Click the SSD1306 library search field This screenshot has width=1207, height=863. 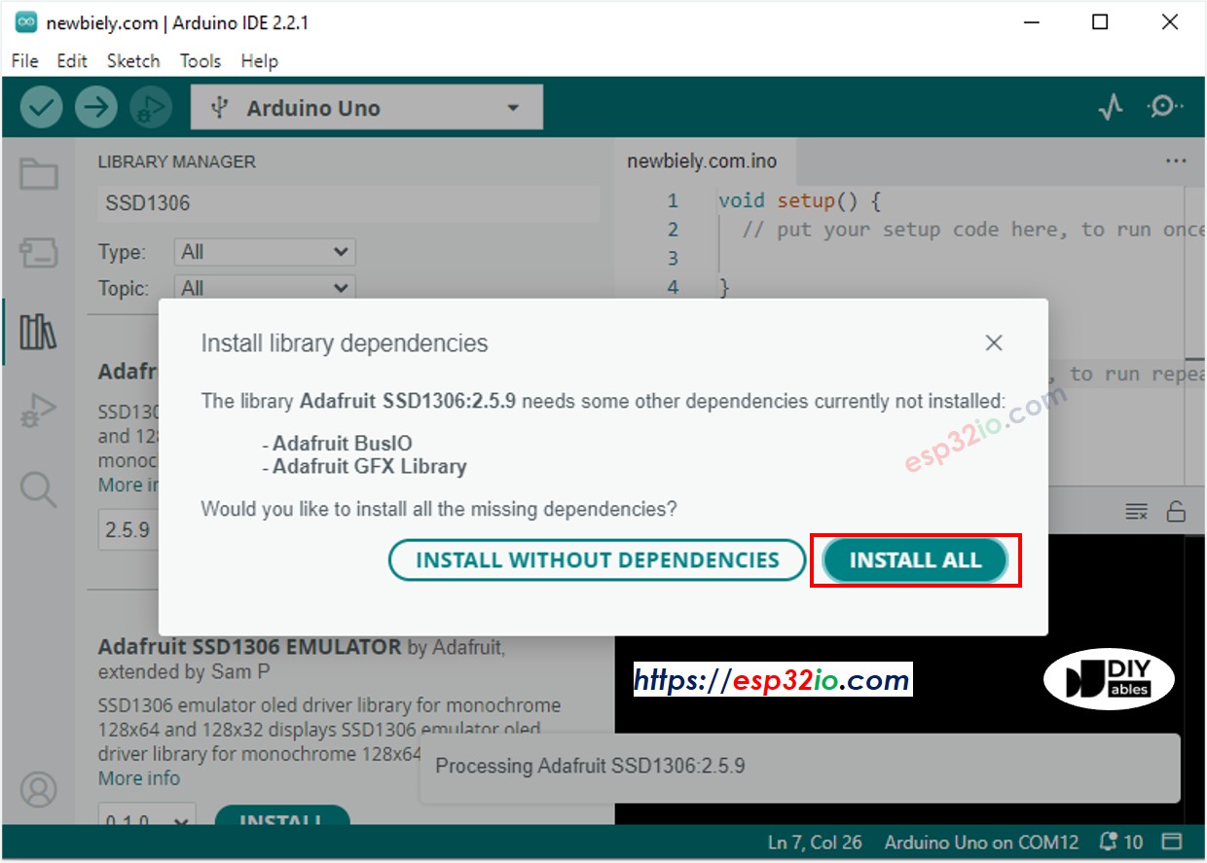point(347,203)
